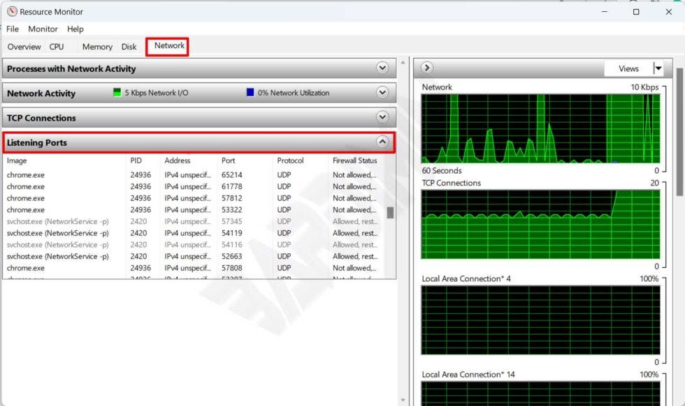Open the Views dropdown arrow
685x406 pixels.
[x=658, y=68]
